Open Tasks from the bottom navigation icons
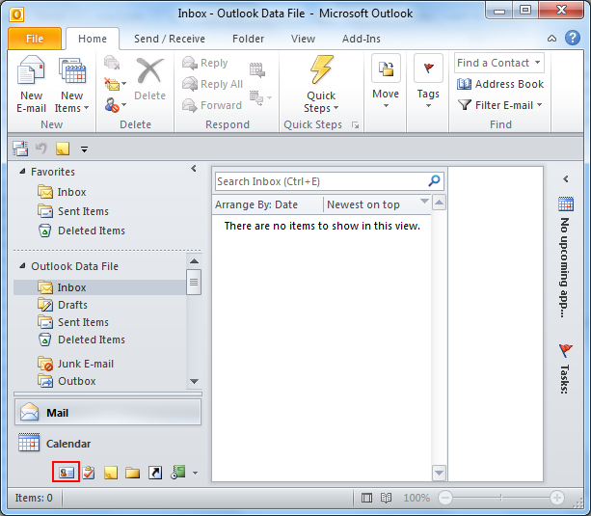The width and height of the screenshot is (591, 516). click(89, 473)
